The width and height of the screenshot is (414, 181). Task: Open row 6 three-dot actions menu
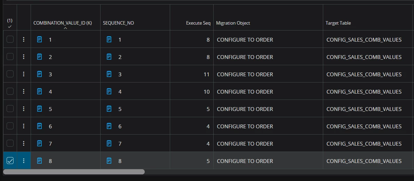24,126
